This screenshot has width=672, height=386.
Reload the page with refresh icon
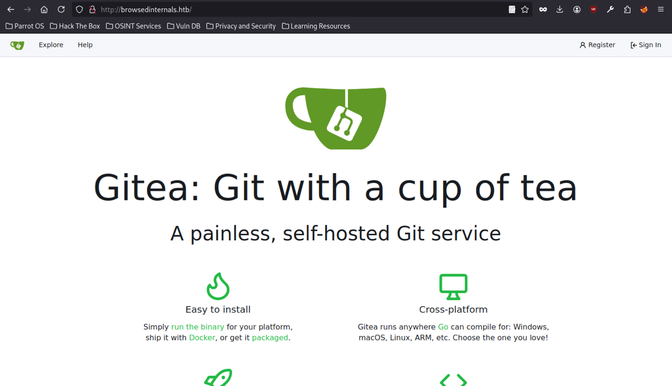[61, 9]
